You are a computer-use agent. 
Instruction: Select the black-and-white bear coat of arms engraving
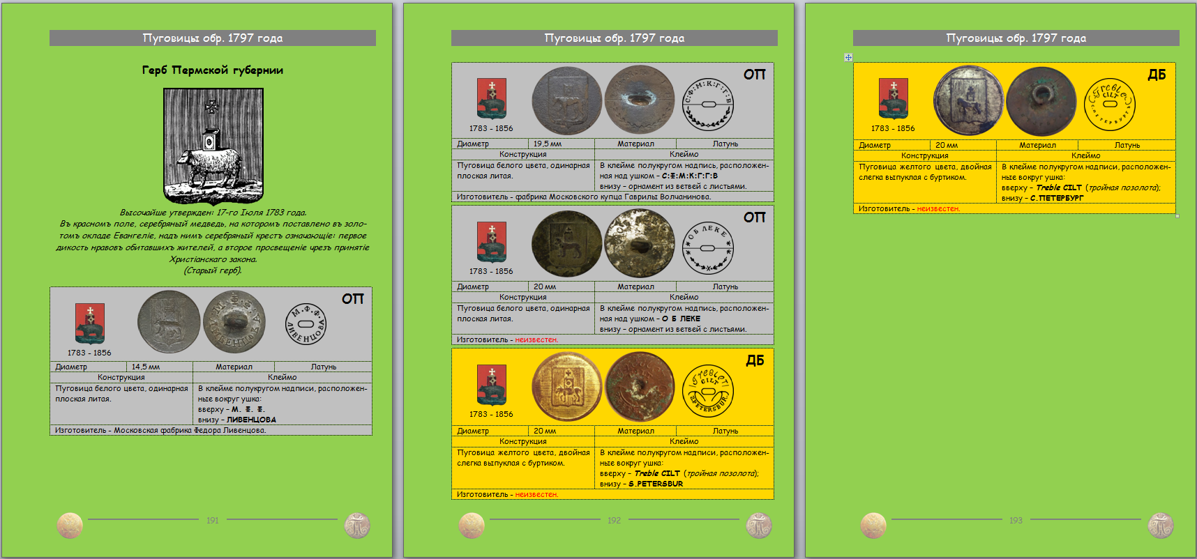tap(213, 146)
